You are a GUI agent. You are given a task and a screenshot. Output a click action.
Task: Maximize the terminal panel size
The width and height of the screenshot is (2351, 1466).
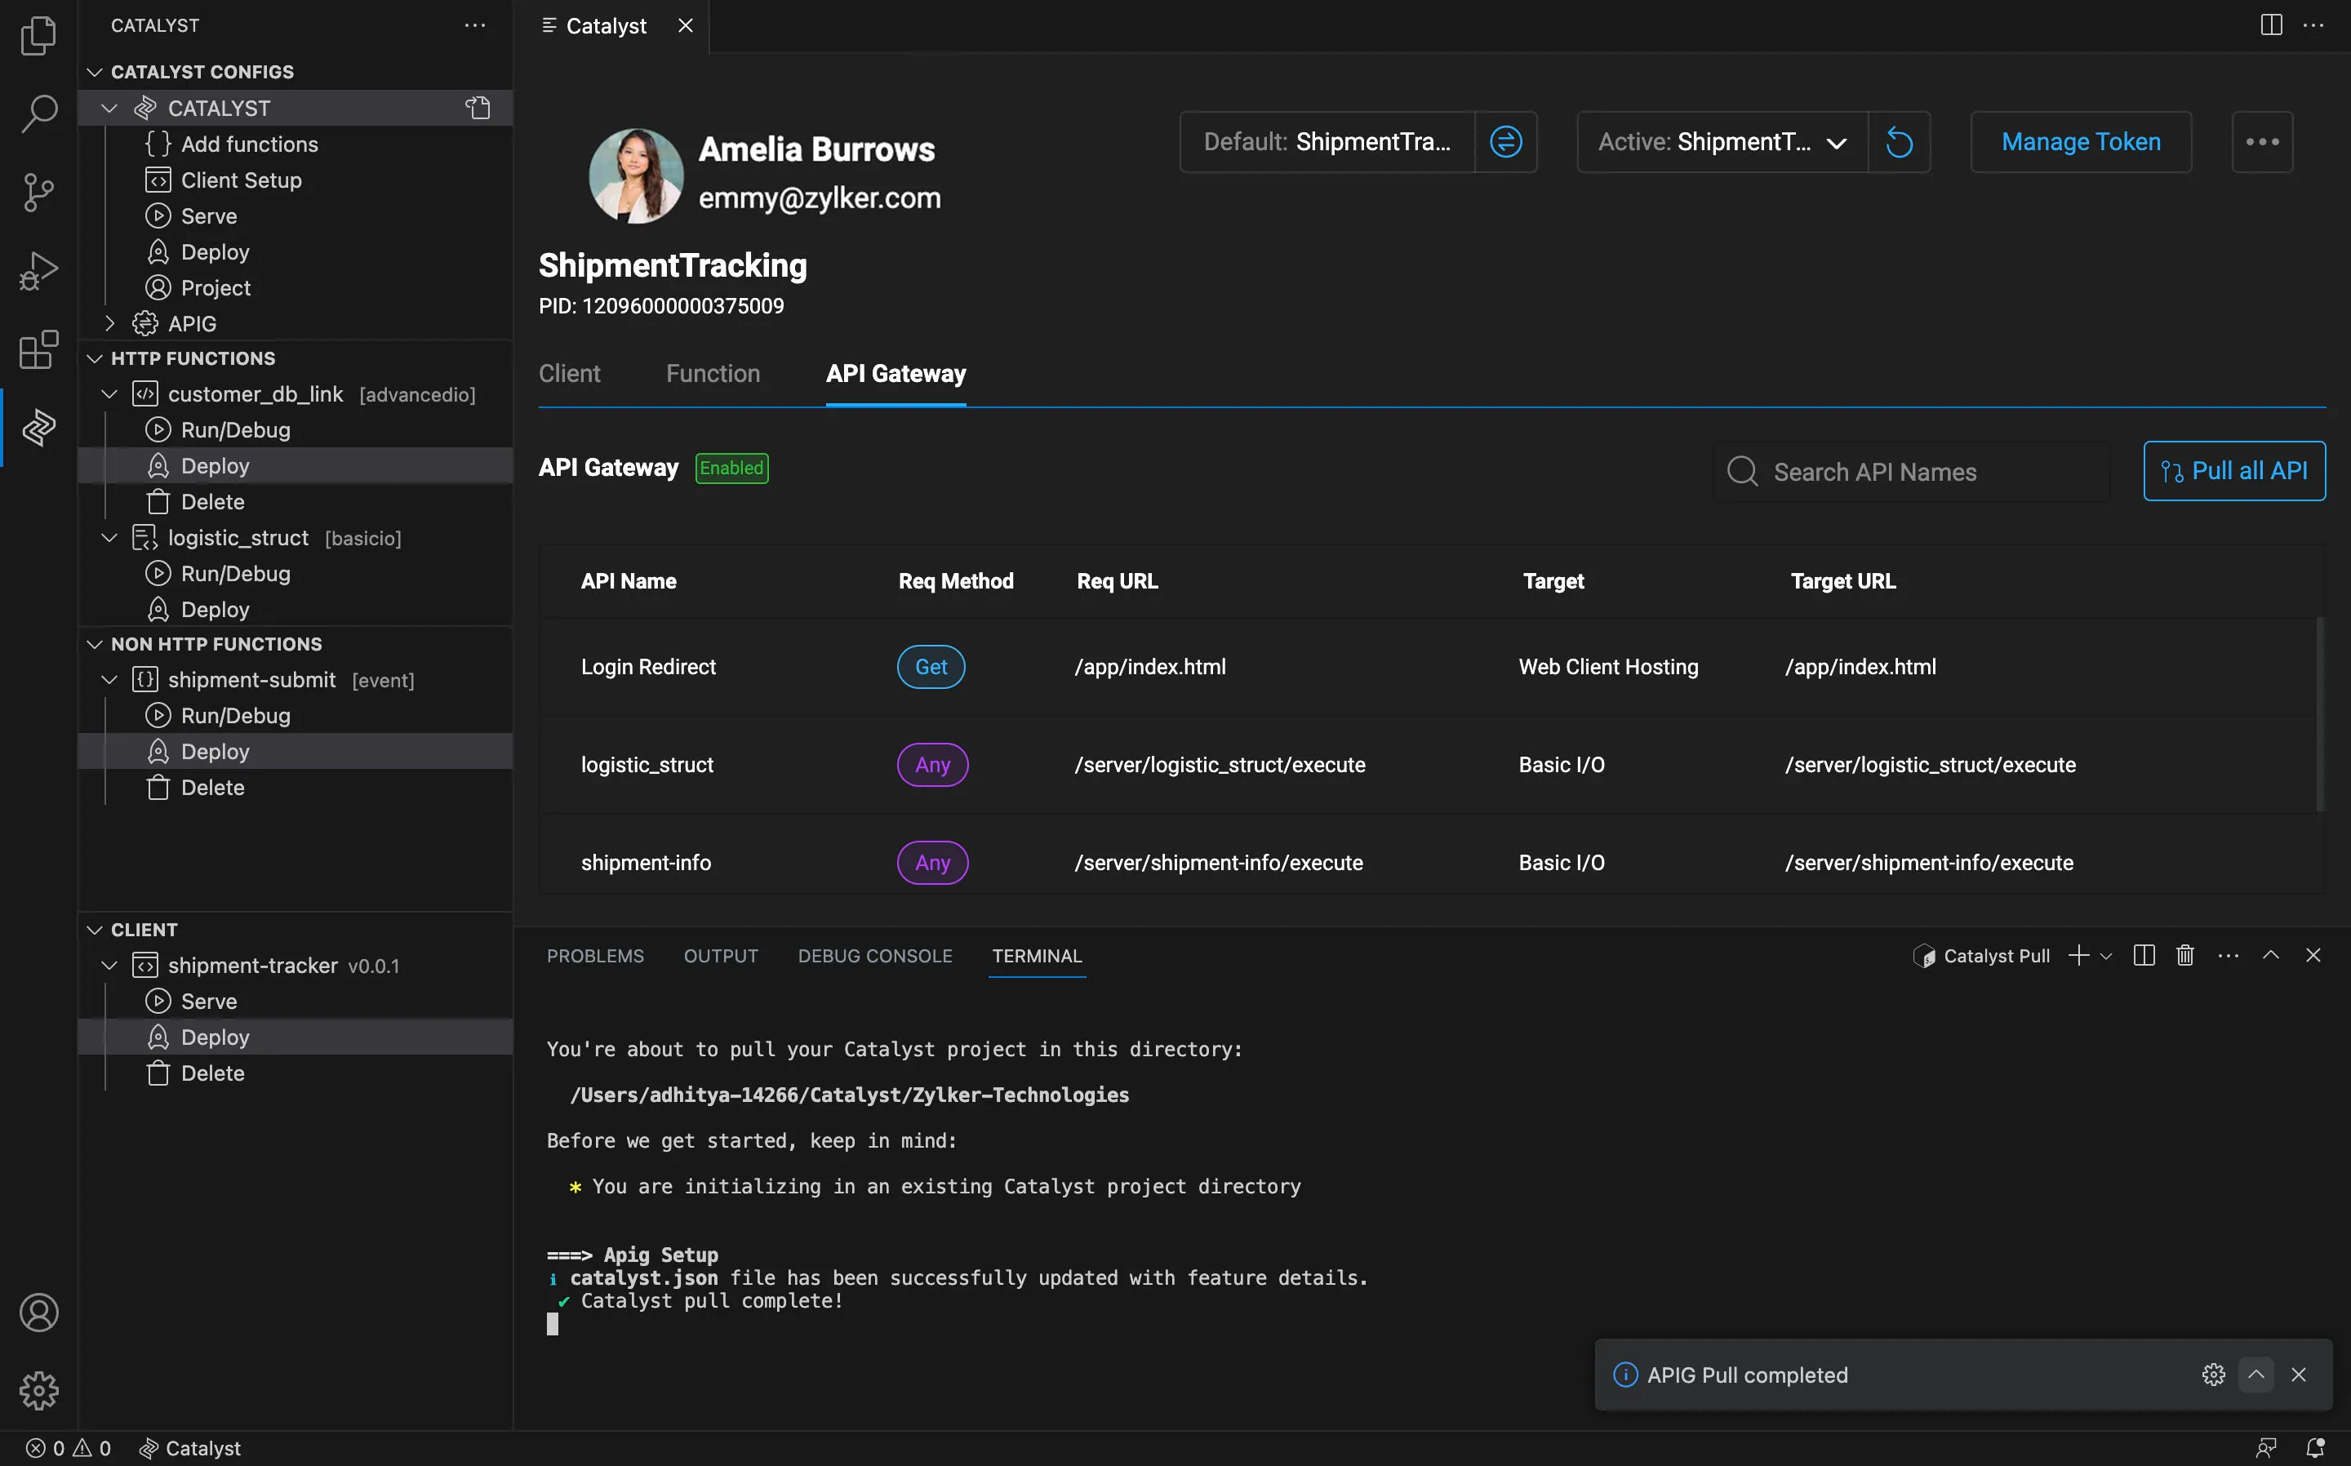[x=2270, y=956]
